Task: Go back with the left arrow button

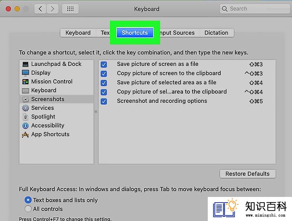Action: click(x=40, y=9)
